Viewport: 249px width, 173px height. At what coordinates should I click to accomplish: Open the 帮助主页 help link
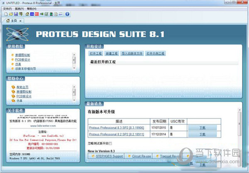point(22,87)
